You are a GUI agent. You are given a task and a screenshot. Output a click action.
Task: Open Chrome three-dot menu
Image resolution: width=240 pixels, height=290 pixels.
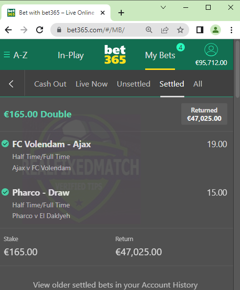[x=231, y=30]
